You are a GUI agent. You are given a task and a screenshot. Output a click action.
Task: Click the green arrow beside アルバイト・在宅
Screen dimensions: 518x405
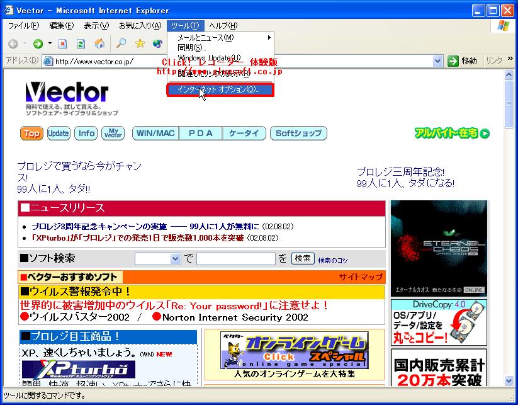485,134
